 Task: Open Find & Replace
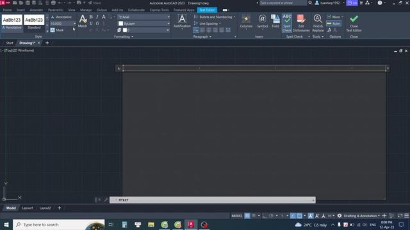click(x=318, y=23)
